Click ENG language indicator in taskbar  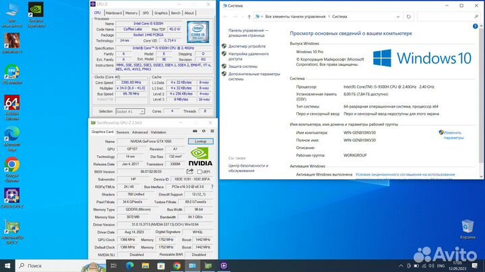tap(441, 265)
